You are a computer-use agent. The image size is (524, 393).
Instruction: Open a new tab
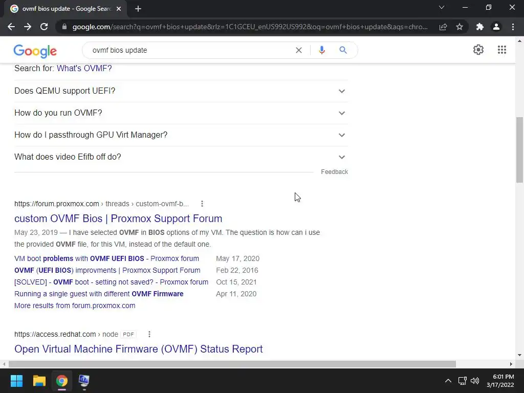pos(138,9)
